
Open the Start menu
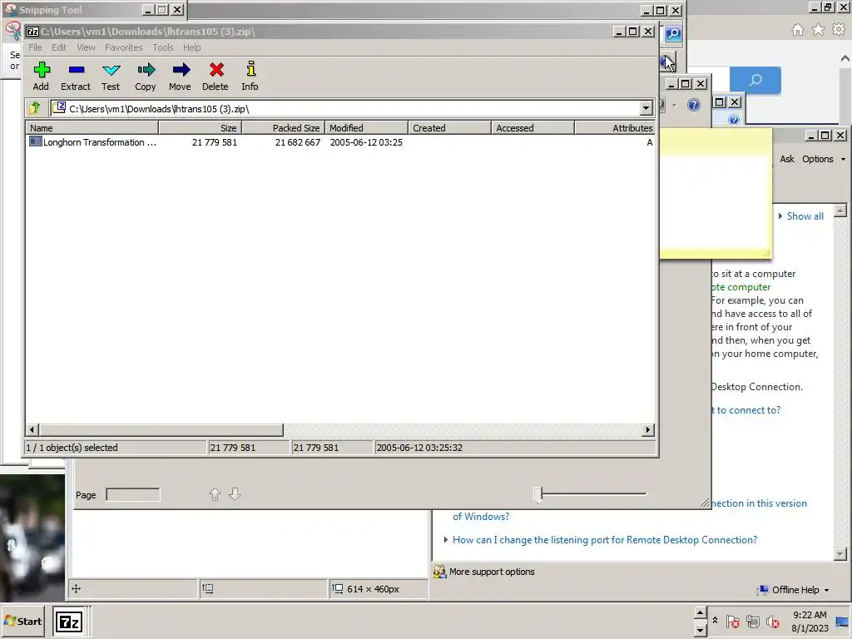click(x=22, y=621)
